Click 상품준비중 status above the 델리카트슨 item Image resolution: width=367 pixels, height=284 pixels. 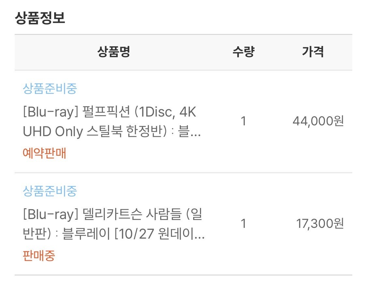(50, 191)
